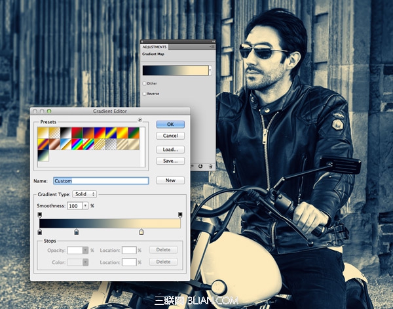393x309 pixels.
Task: Click the Opacity percentage field in Stops
Action: (x=75, y=250)
